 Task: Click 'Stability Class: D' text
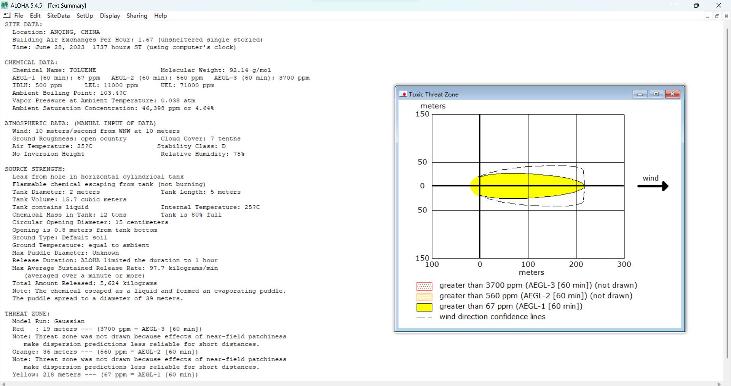click(x=192, y=146)
